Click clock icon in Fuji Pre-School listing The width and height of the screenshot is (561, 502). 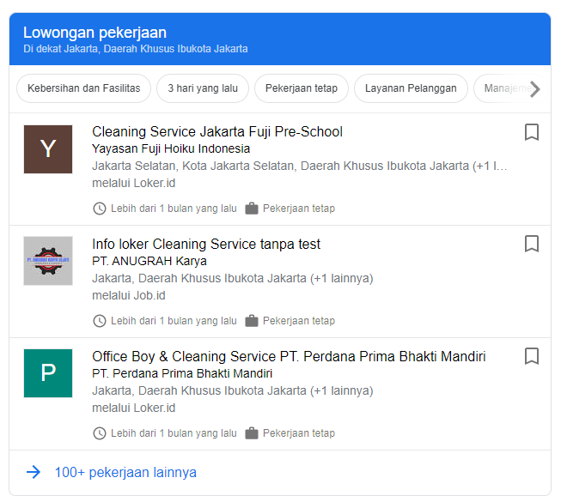[100, 209]
